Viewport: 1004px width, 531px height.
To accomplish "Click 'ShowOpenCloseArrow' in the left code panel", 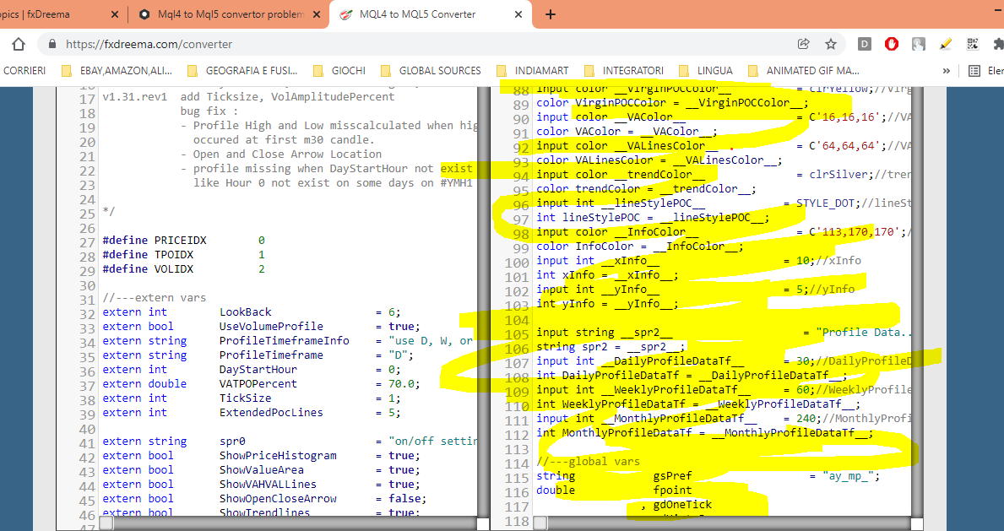I will pos(278,498).
